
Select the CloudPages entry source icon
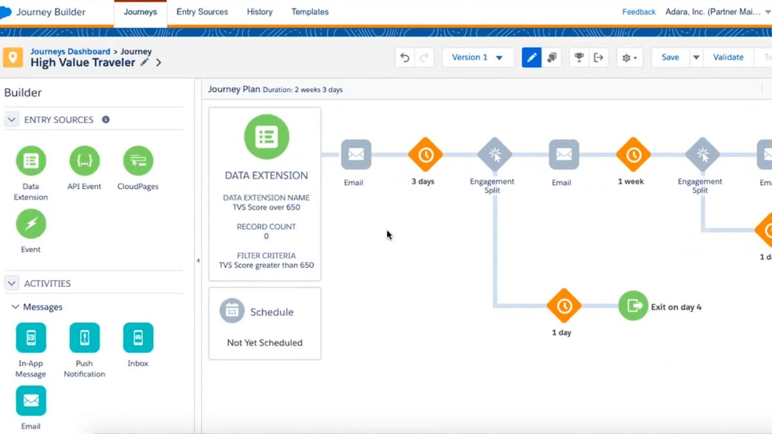tap(138, 161)
